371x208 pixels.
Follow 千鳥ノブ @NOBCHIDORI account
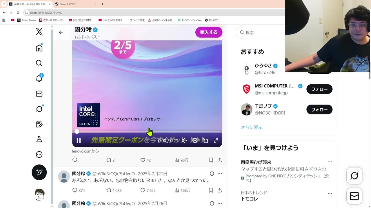click(319, 109)
